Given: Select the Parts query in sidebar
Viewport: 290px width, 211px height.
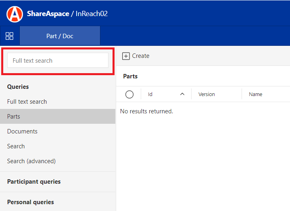Looking at the screenshot, I should coord(58,116).
